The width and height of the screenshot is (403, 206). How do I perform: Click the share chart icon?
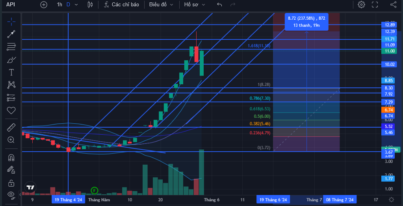click(393, 5)
